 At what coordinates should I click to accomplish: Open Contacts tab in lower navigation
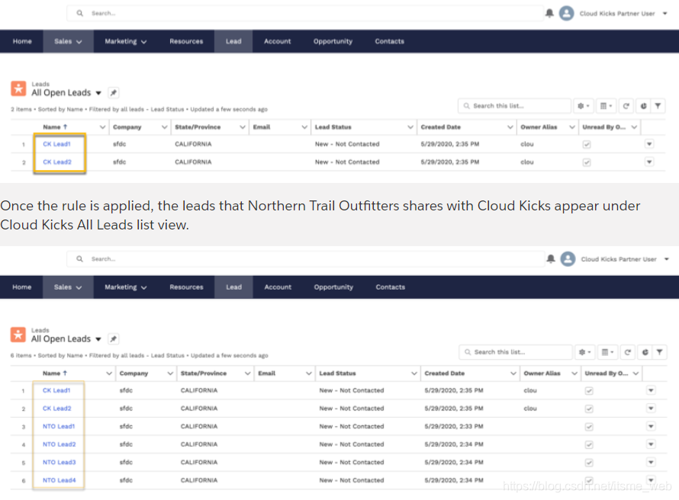click(x=390, y=287)
